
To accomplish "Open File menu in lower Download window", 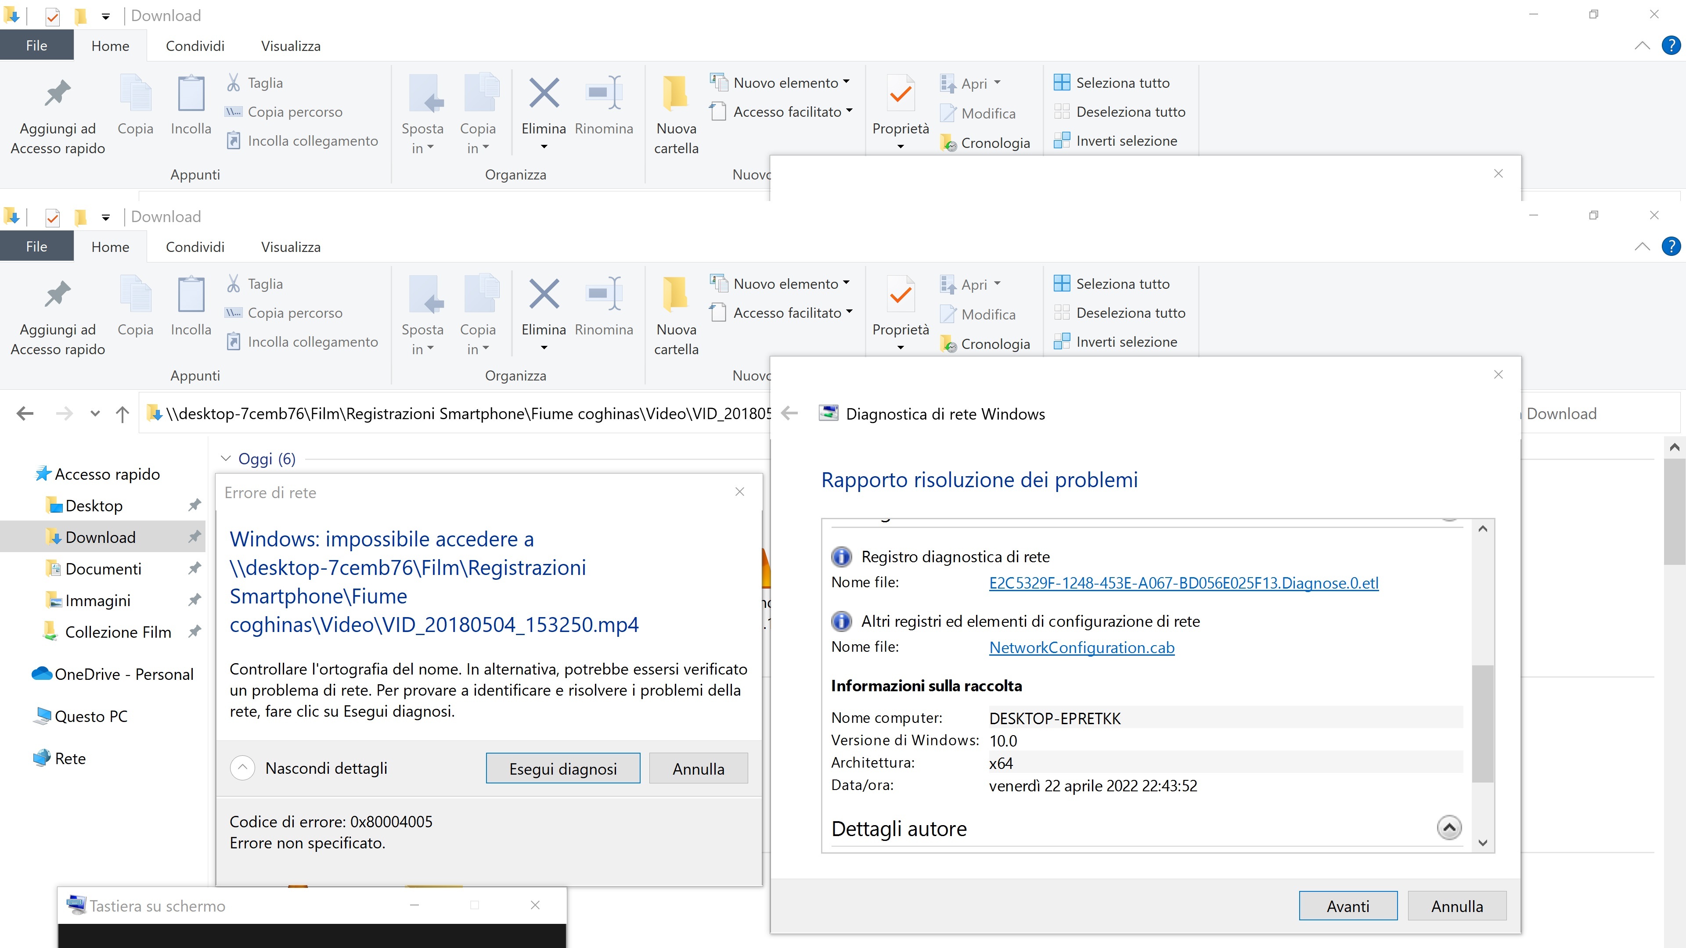I will pos(36,247).
